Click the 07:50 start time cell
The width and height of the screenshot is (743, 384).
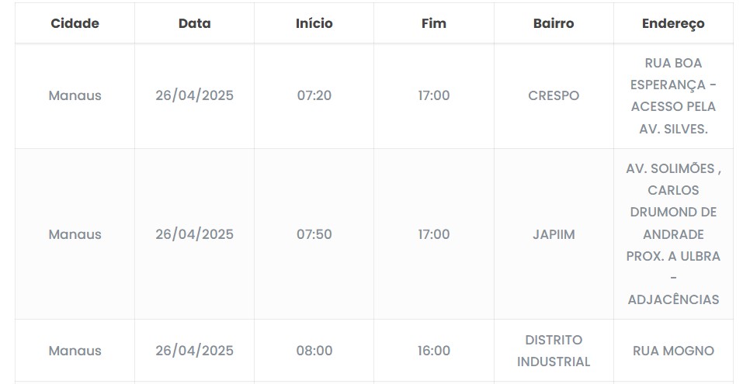tap(314, 234)
